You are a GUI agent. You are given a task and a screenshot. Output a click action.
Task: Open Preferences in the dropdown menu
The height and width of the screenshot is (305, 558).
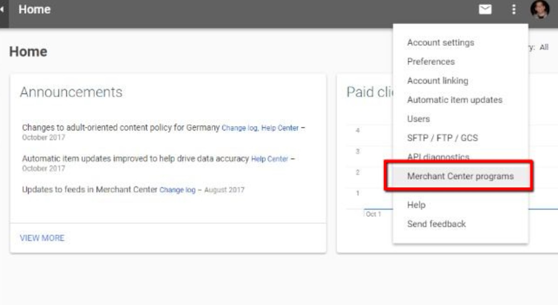point(431,61)
